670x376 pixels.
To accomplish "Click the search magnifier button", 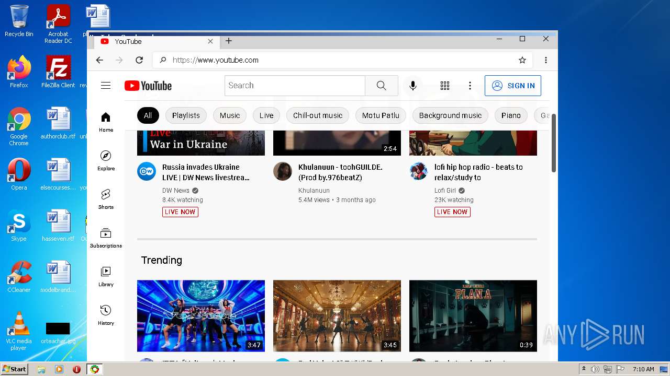I will [x=382, y=86].
